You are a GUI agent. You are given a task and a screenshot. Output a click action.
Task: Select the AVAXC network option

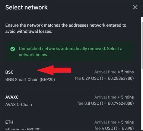[x=69, y=101]
